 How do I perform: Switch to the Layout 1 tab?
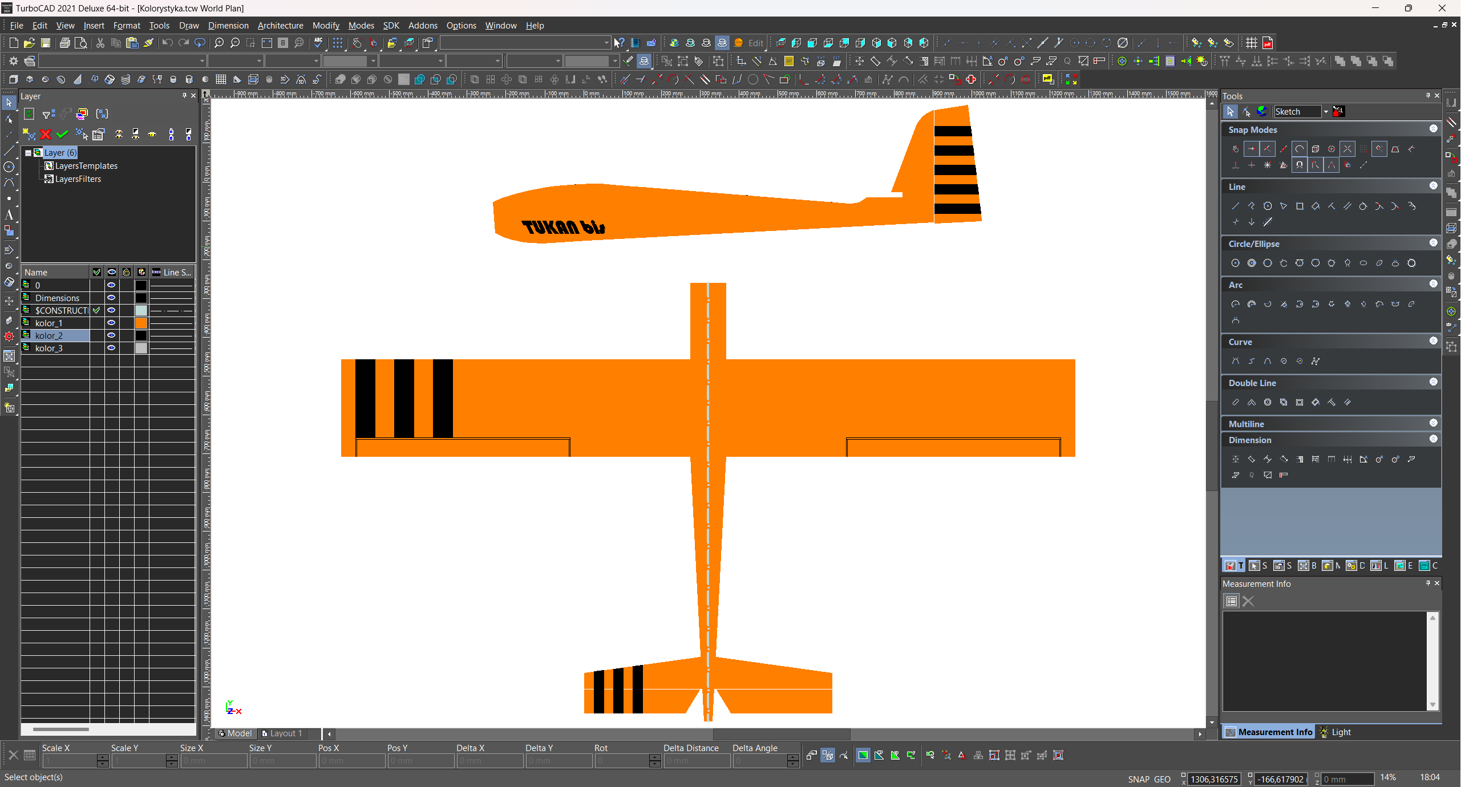[x=283, y=733]
